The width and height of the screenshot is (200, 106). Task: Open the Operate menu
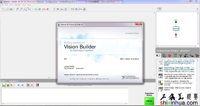point(17,5)
